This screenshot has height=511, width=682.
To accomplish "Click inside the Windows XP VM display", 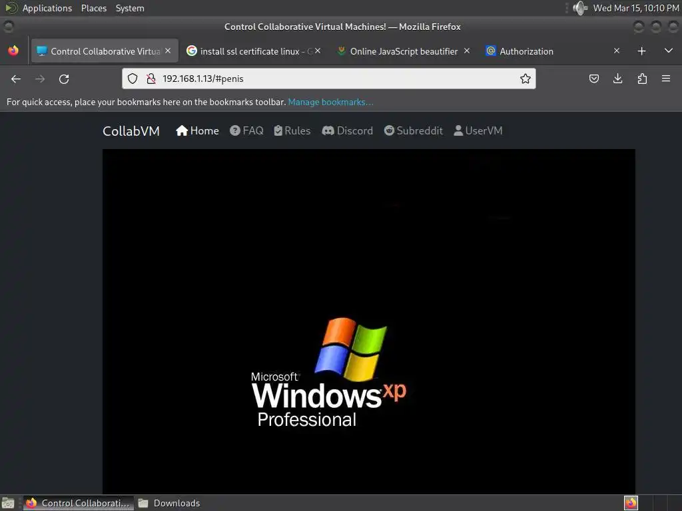I will [369, 321].
